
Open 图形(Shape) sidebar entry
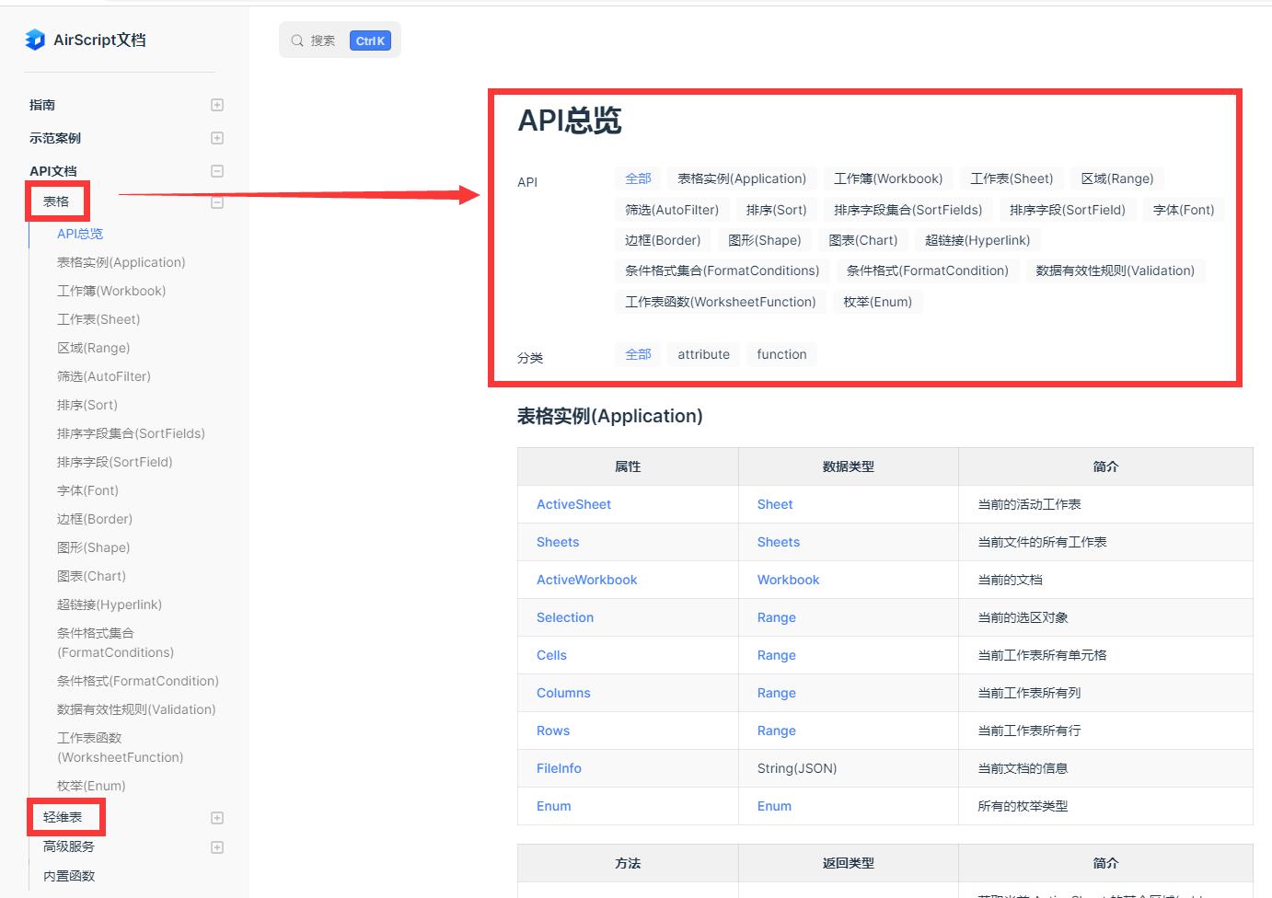(93, 547)
